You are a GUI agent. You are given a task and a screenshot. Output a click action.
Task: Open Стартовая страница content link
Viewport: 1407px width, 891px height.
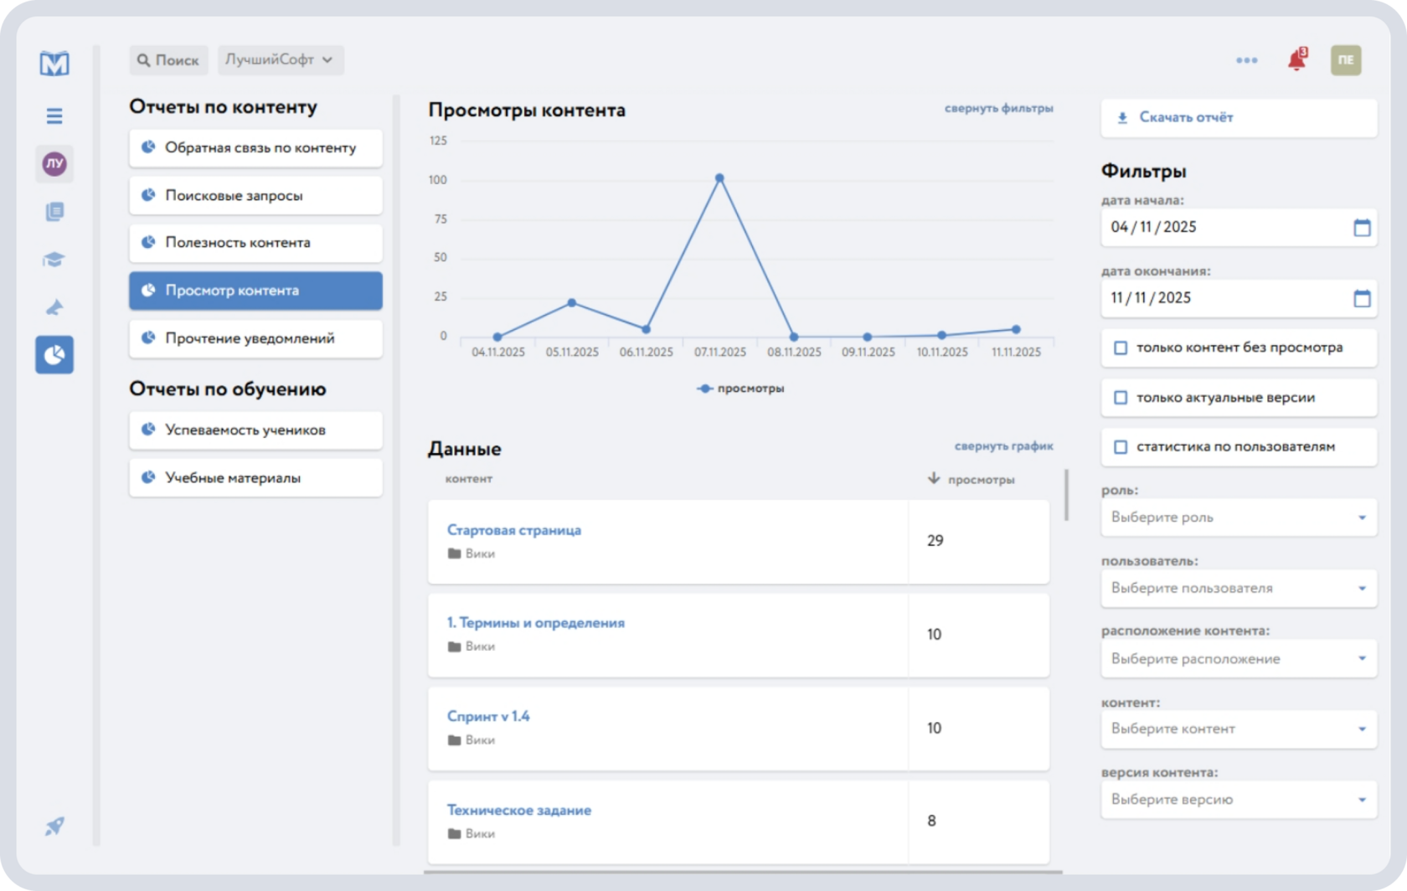point(513,530)
